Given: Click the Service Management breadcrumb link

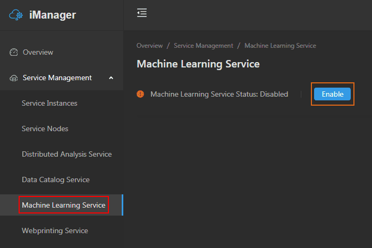Looking at the screenshot, I should click(204, 46).
